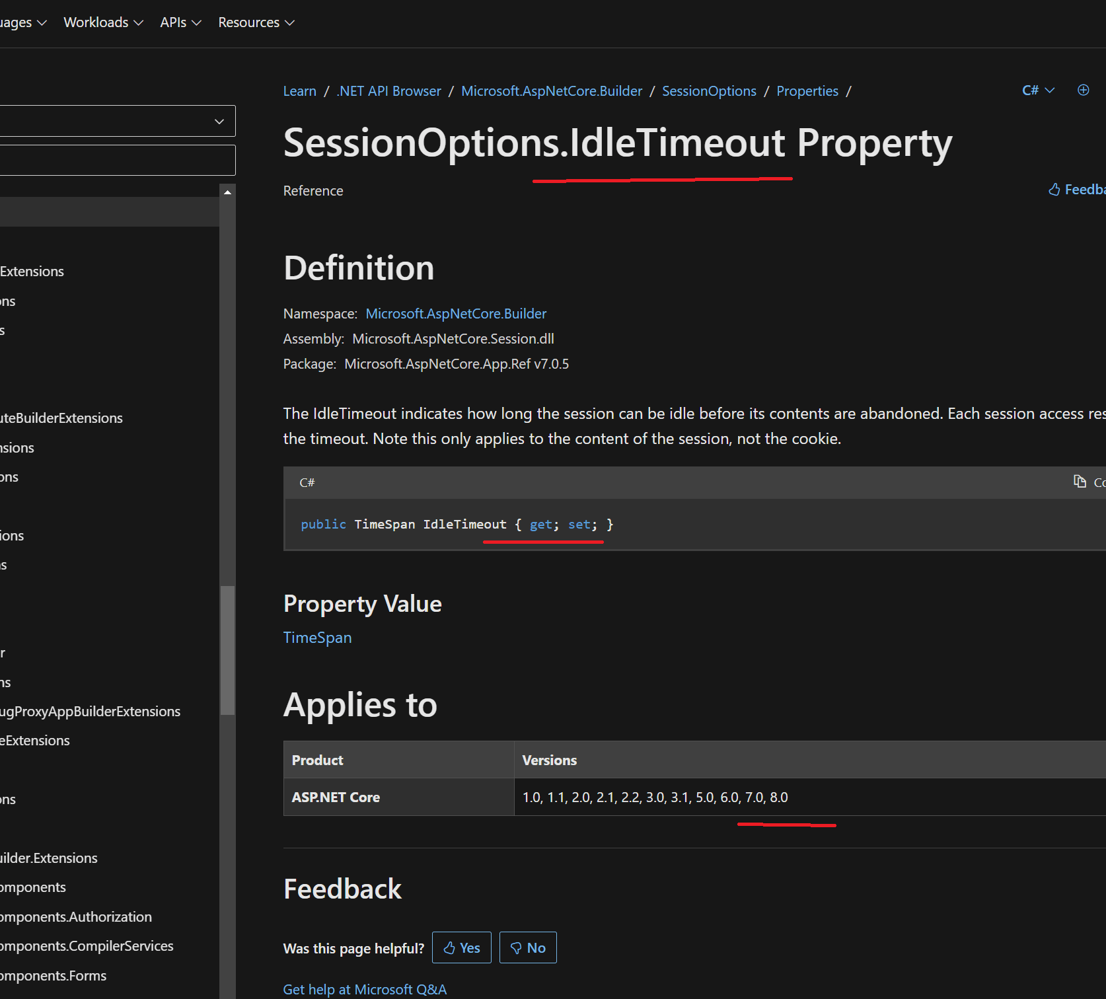Open the C# language selector dropdown
Viewport: 1106px width, 999px height.
(x=1038, y=91)
